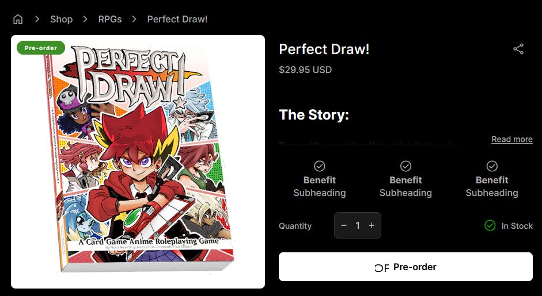Screen dimensions: 542x296
Task: Click the quantity value field
Action: click(x=358, y=225)
